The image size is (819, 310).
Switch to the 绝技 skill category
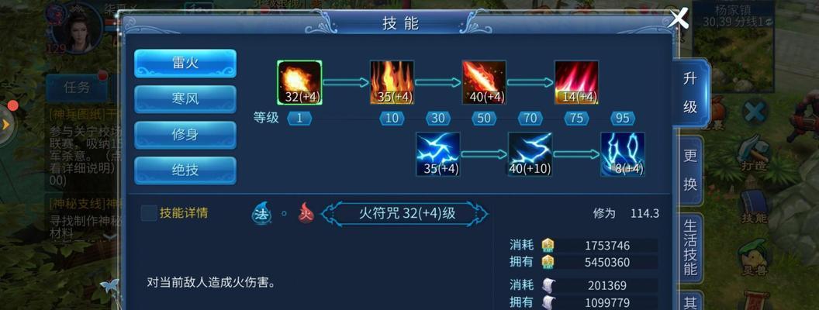pyautogui.click(x=185, y=170)
